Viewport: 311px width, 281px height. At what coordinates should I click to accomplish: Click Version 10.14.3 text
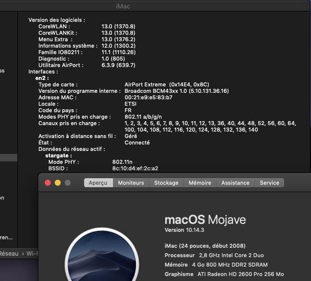pyautogui.click(x=184, y=230)
